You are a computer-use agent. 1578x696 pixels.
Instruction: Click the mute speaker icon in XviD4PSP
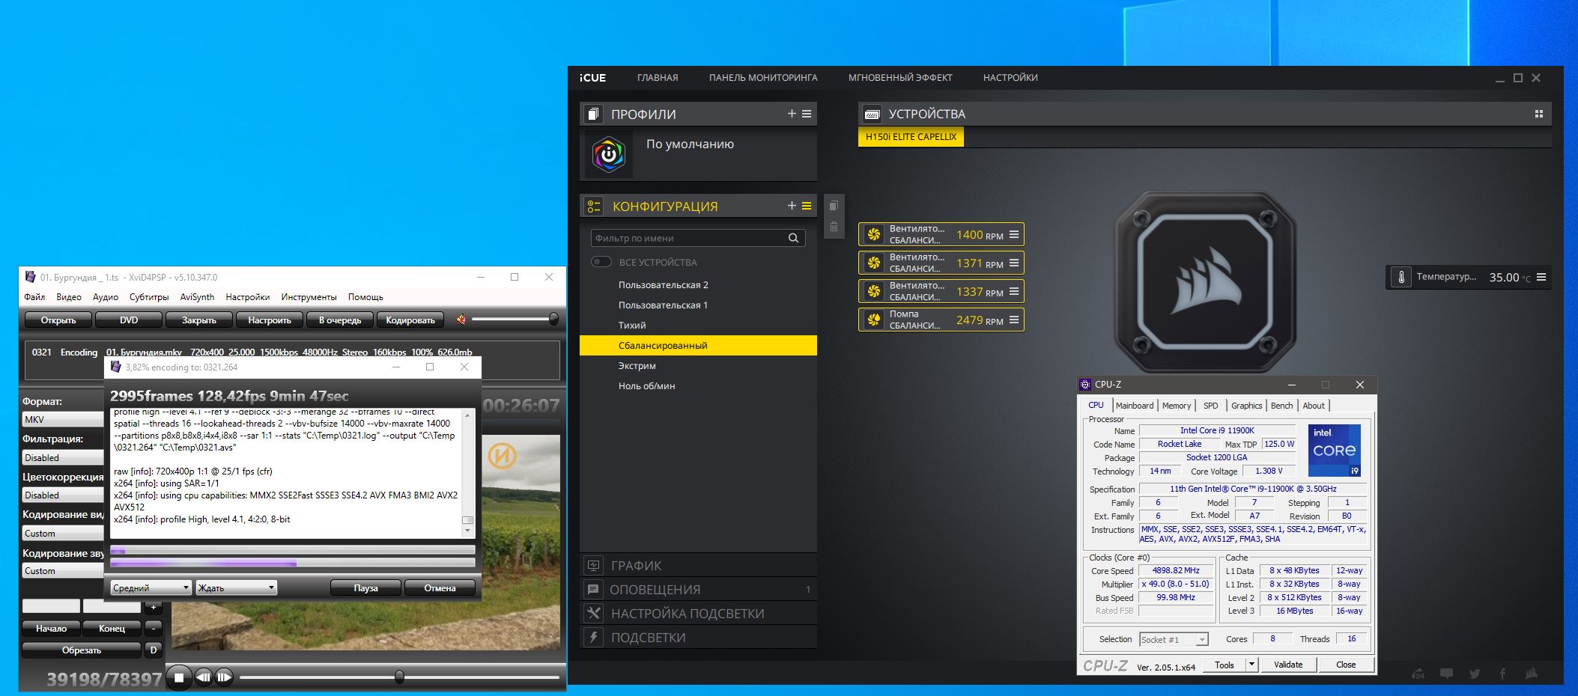click(461, 320)
